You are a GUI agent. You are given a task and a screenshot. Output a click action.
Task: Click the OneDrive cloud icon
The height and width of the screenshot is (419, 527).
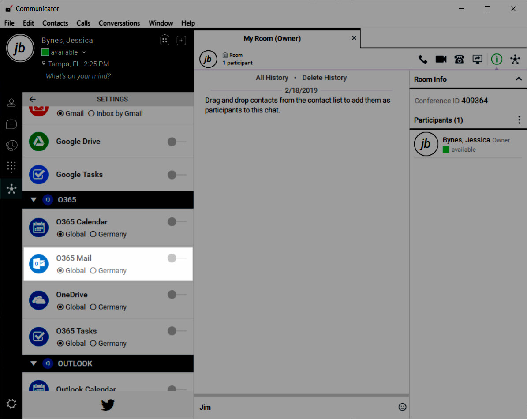coord(39,300)
